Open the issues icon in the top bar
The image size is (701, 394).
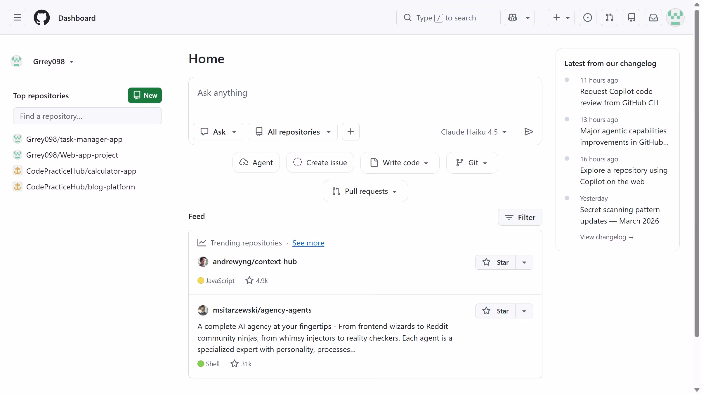point(587,18)
